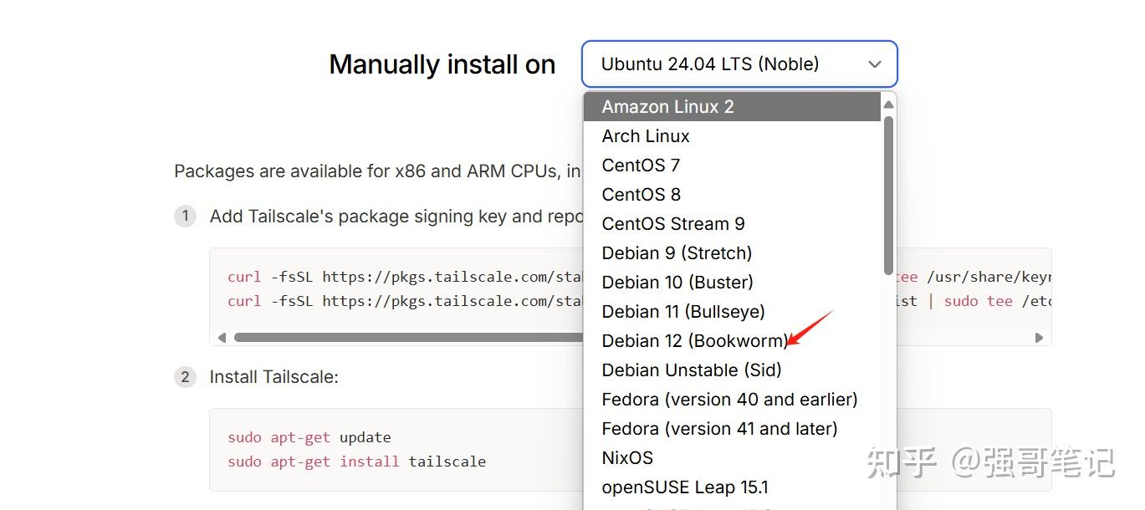
Task: Select NixOS from the list
Action: (x=627, y=458)
